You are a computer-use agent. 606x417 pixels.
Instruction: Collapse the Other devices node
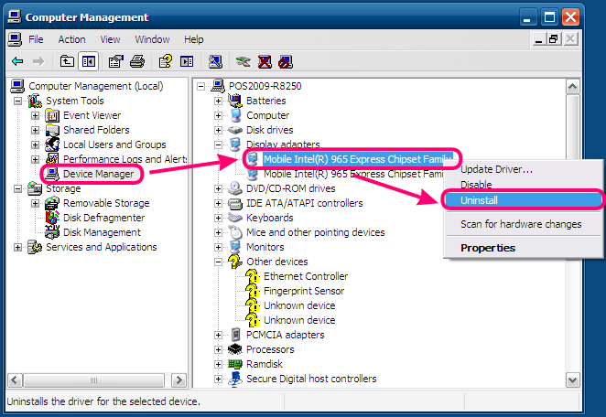(x=219, y=262)
